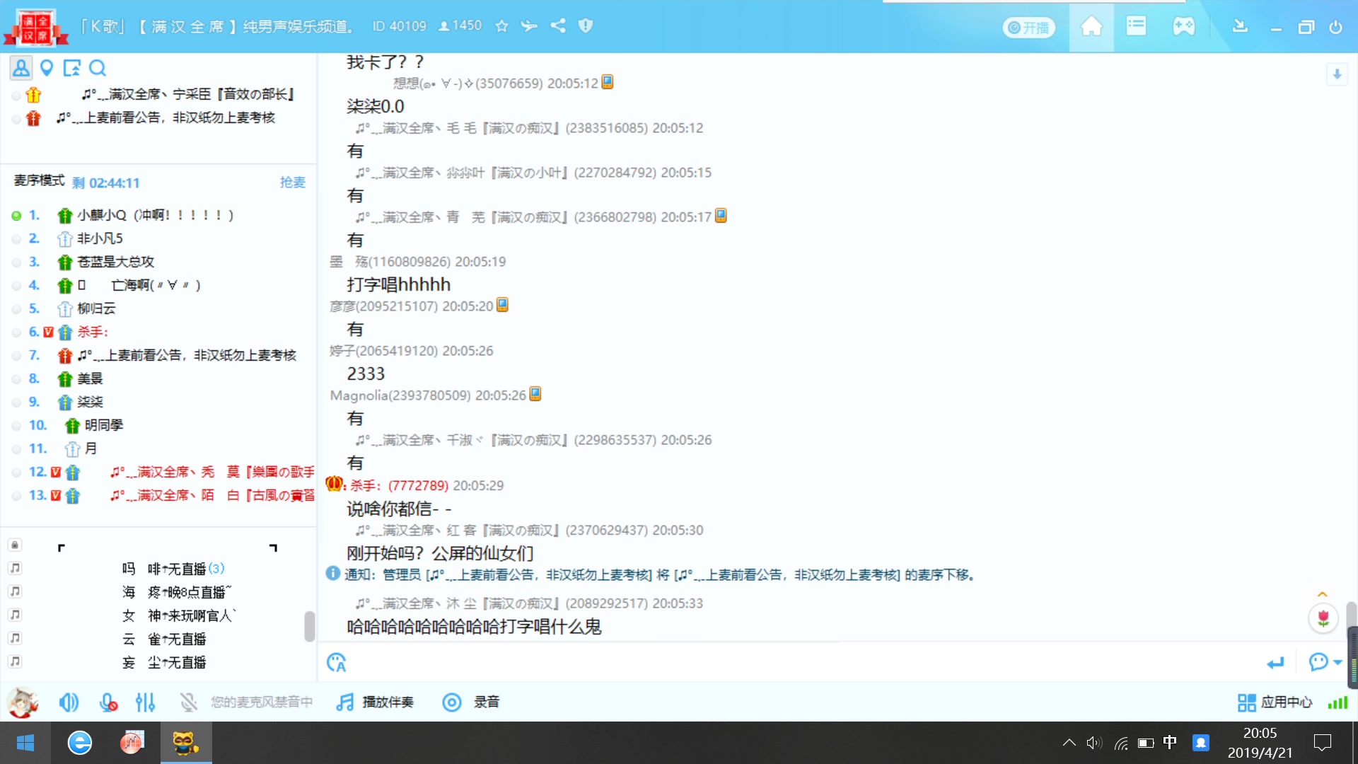Start recording with 录音 button

[x=471, y=702]
